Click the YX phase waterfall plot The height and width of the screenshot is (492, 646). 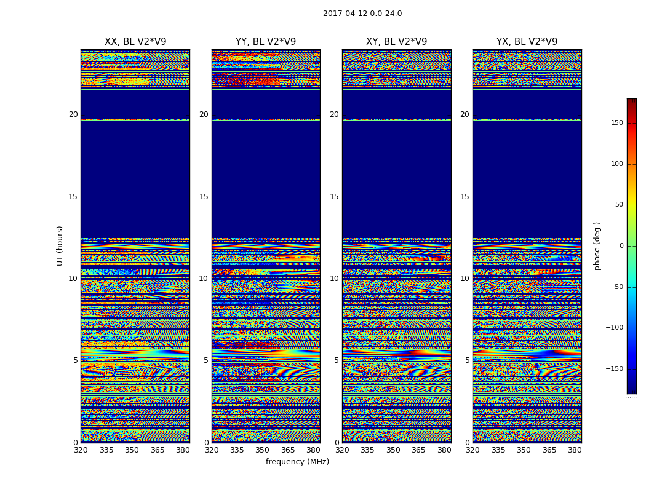(527, 246)
